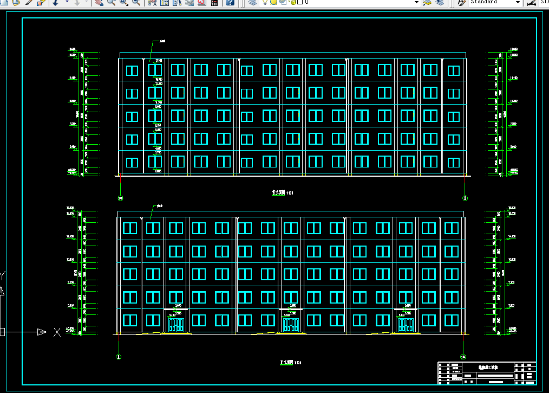Toggle layer 0 on/off light bulb

pos(265,2)
